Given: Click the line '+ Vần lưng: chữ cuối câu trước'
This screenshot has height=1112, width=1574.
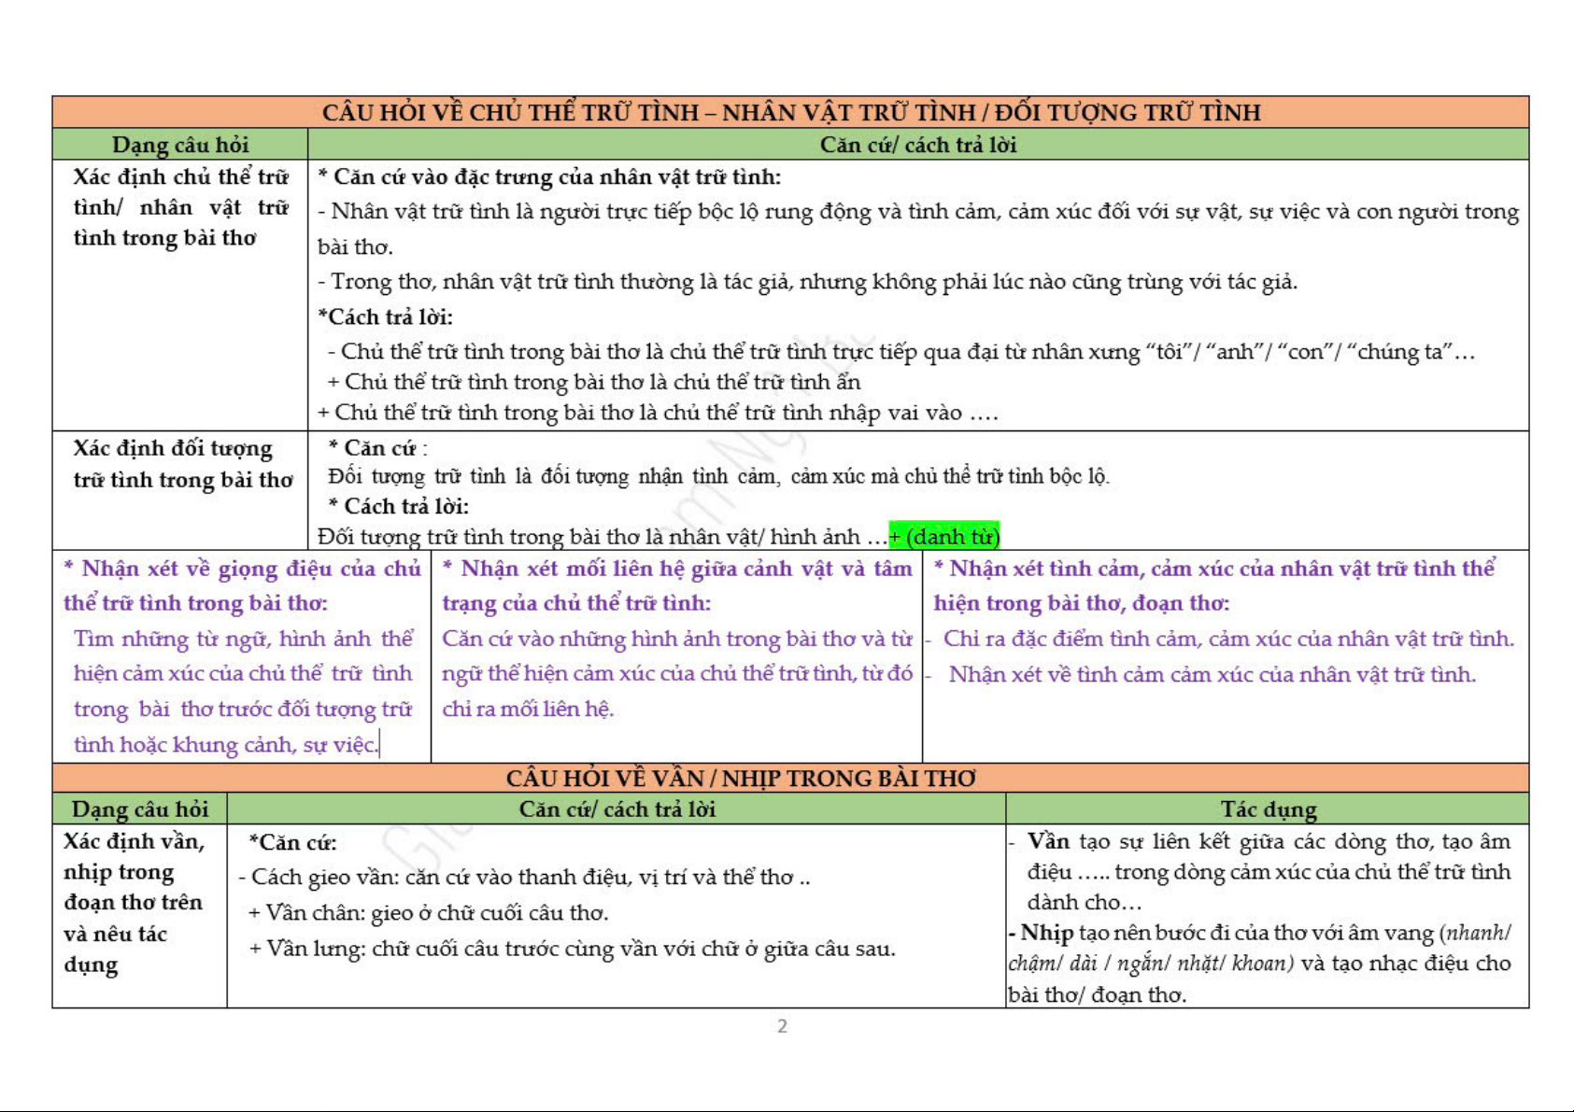Looking at the screenshot, I should pyautogui.click(x=572, y=950).
